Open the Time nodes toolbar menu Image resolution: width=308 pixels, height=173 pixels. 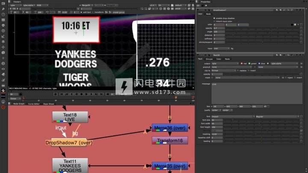pyautogui.click(x=3, y=15)
